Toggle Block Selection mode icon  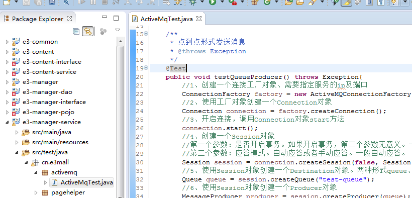[x=369, y=2]
